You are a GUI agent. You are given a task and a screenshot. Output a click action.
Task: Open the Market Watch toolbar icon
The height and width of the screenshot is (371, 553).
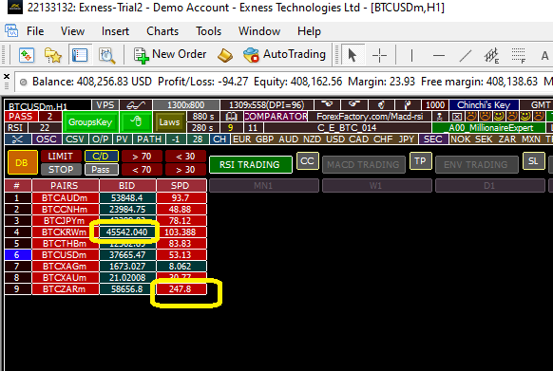click(x=27, y=55)
